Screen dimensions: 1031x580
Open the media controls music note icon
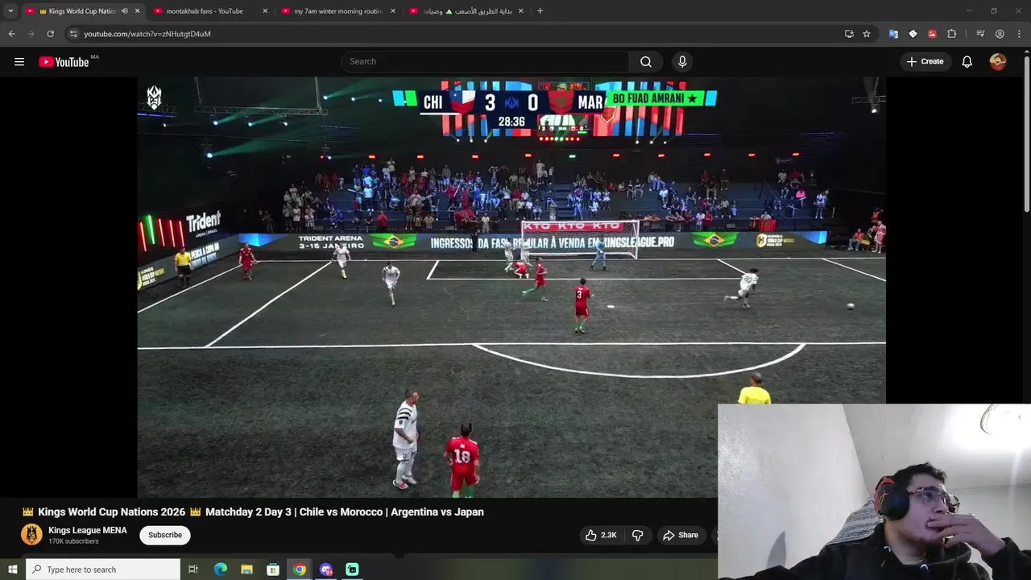980,34
